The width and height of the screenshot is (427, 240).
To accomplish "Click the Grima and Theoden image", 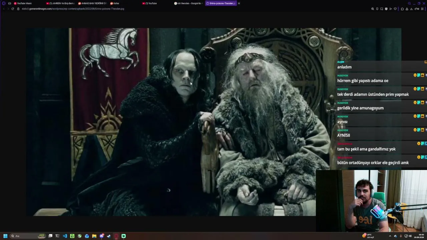I will (213, 122).
